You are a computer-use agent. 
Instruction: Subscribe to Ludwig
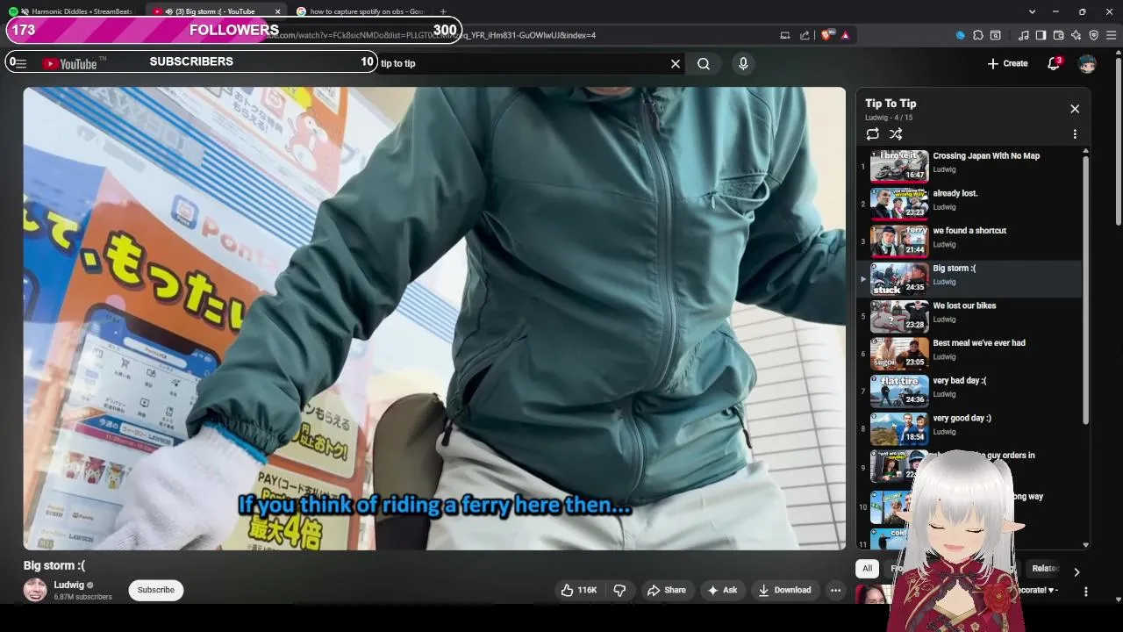pos(155,590)
